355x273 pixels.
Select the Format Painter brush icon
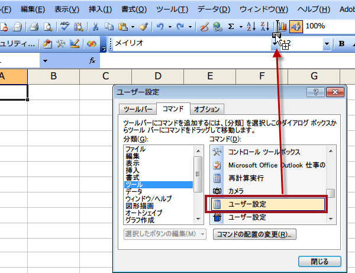[x=144, y=27]
